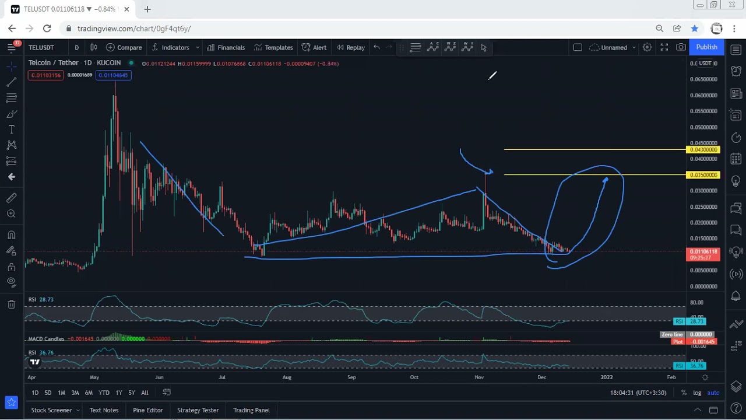Screen dimensions: 746x420
Task: Expand the indicator templates dropdown arrow
Action: 198,47
